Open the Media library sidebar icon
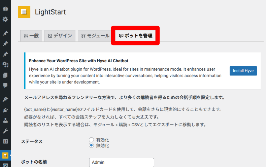The width and height of the screenshot is (266, 167). pyautogui.click(x=5, y=65)
